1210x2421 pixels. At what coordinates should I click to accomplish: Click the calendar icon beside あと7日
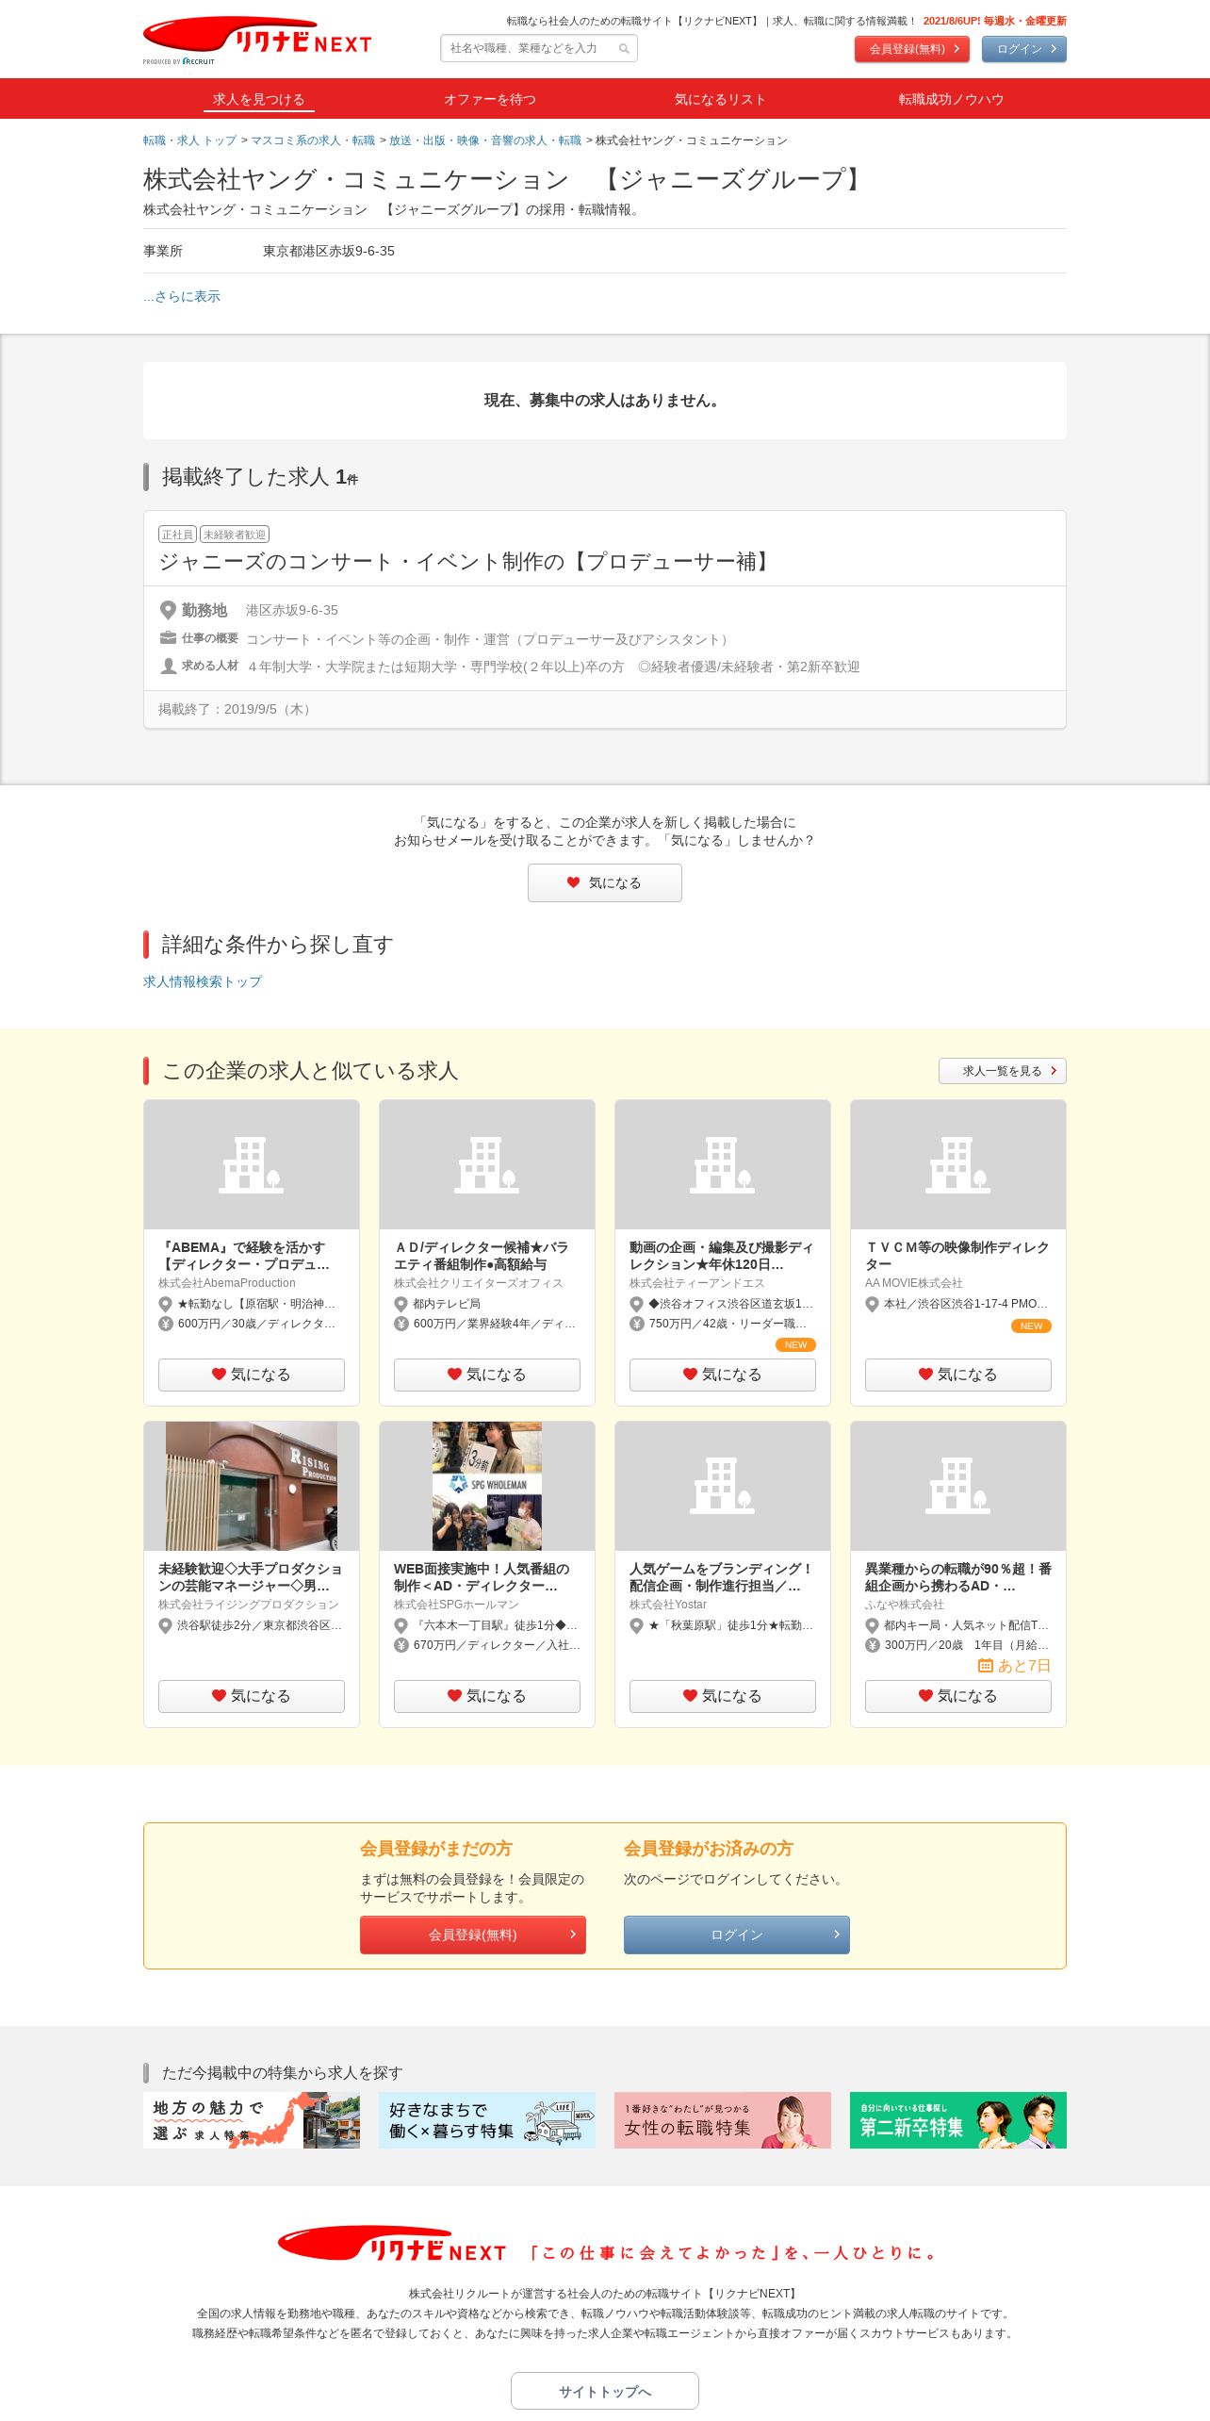tap(986, 1666)
